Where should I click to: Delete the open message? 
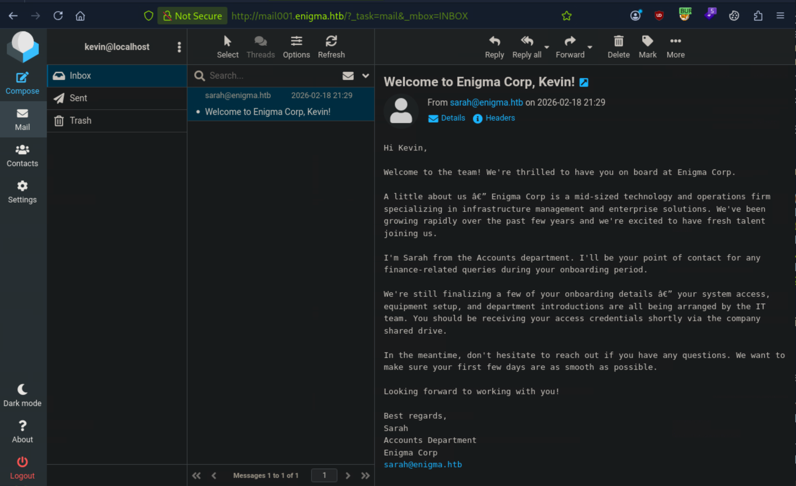click(618, 47)
